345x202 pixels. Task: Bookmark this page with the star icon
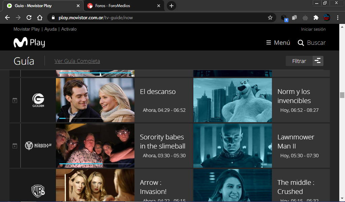[270, 18]
